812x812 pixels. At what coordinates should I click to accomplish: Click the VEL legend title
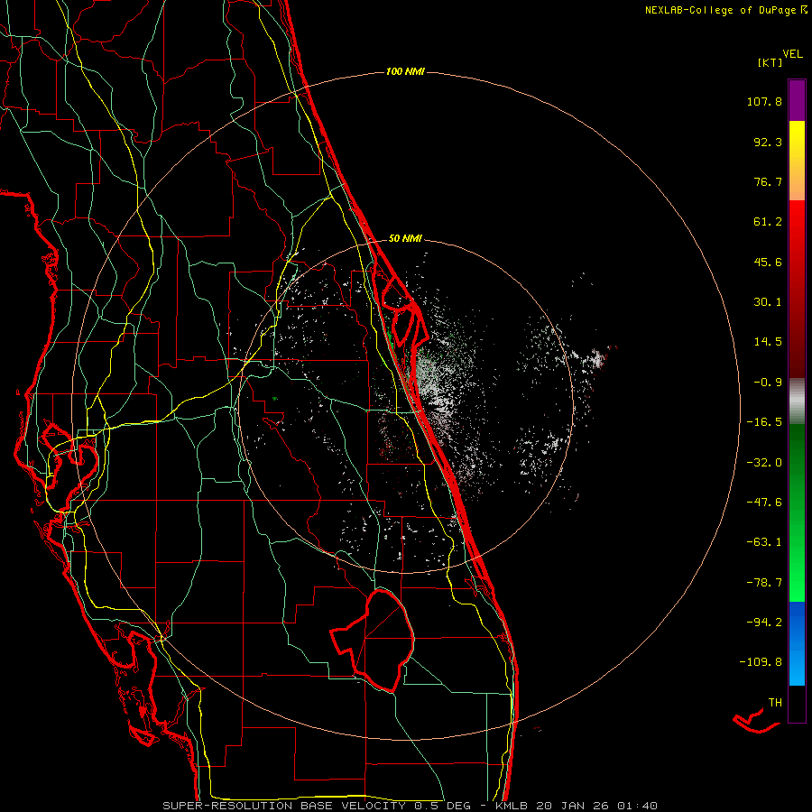(792, 54)
